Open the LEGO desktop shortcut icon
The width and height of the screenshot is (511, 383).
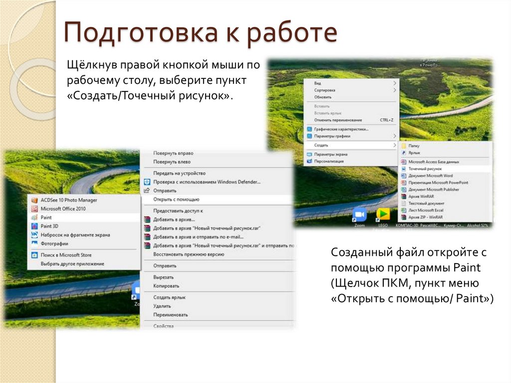point(383,215)
